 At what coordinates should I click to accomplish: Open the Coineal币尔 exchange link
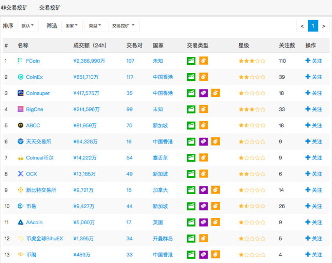click(39, 157)
